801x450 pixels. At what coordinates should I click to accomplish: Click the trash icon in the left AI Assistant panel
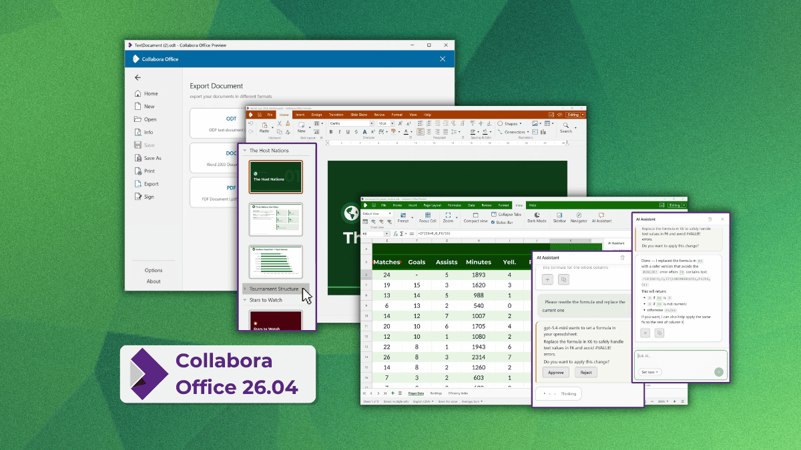tap(622, 257)
